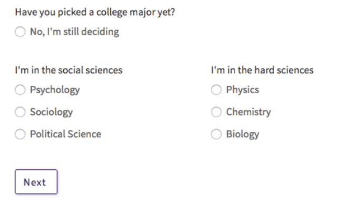The height and width of the screenshot is (204, 338).
Task: Click the "Have you picked a college major yet?" question
Action: pos(95,12)
